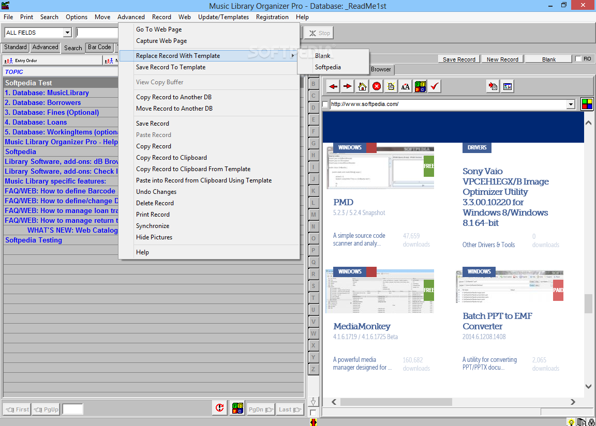Open the Registration menu
Viewport: 596px width, 426px height.
point(272,17)
